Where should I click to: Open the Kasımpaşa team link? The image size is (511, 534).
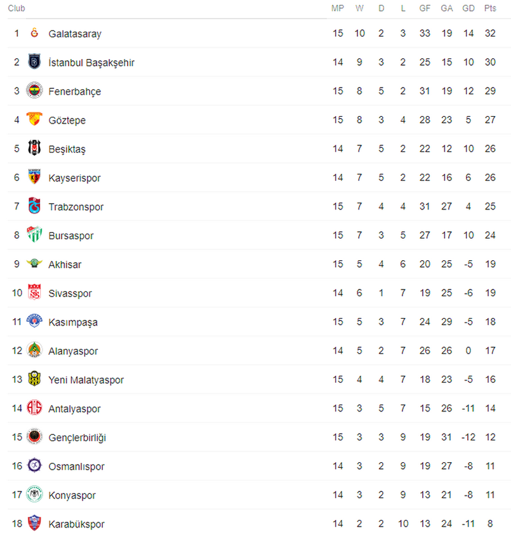tap(73, 322)
